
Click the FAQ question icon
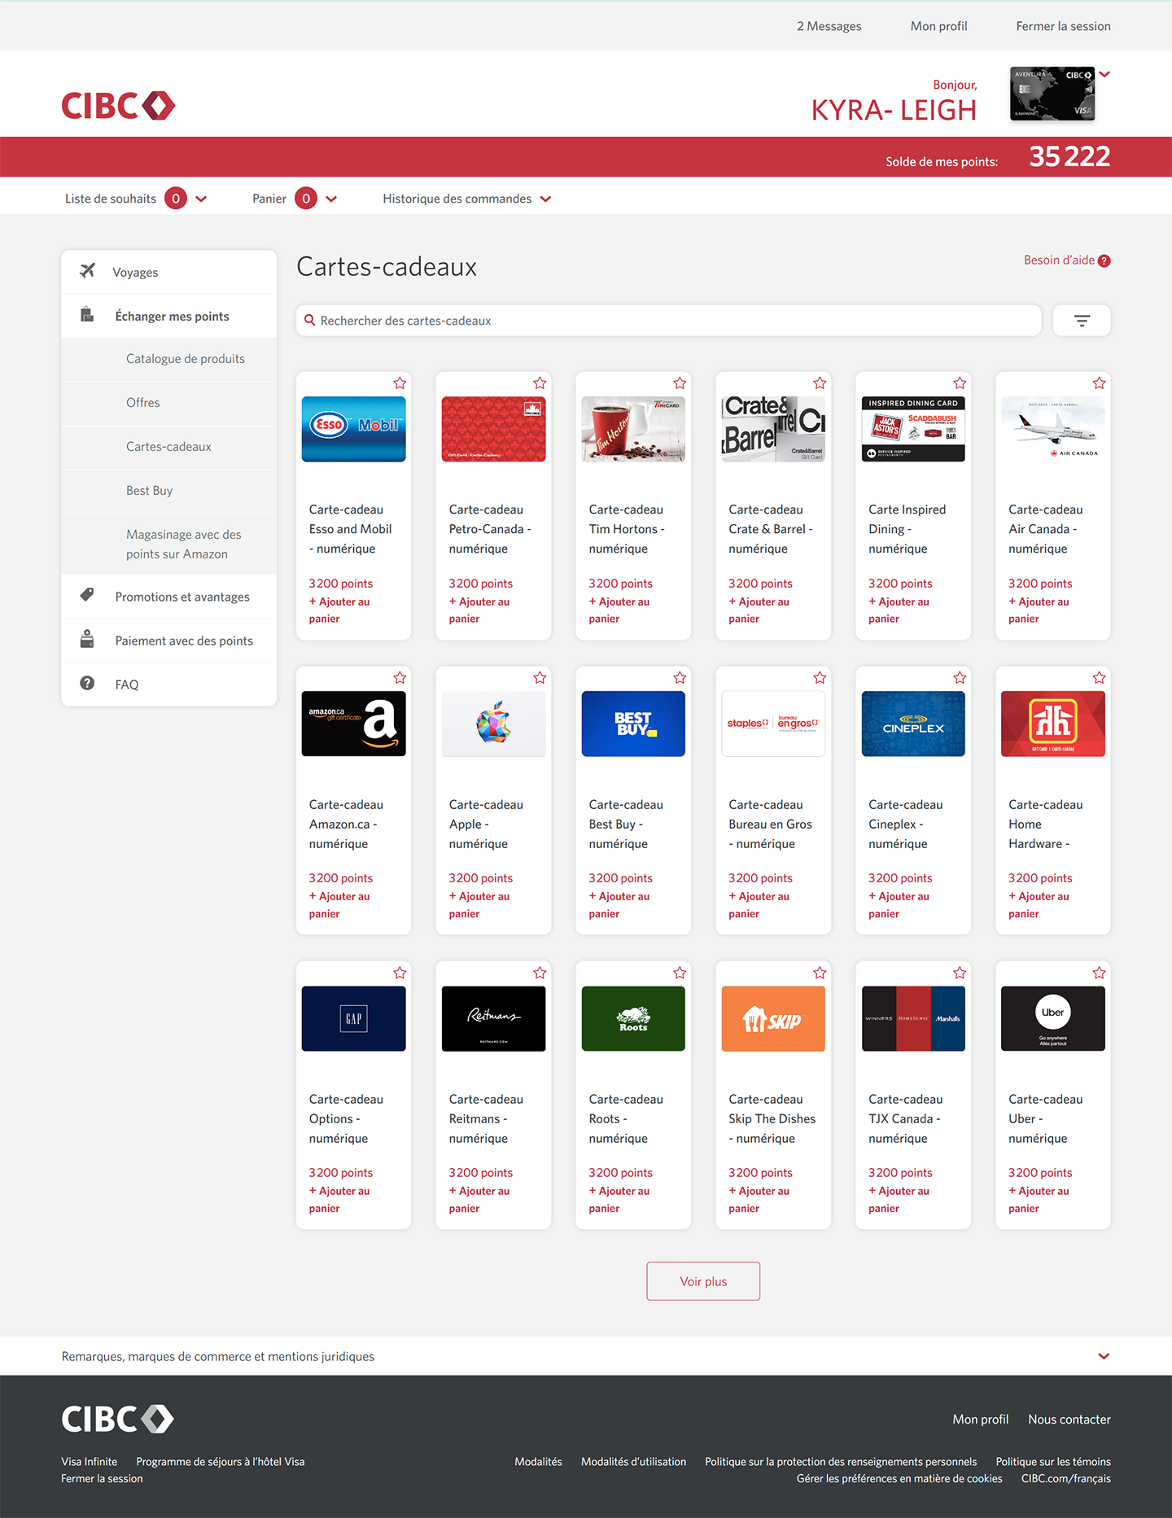[x=87, y=683]
